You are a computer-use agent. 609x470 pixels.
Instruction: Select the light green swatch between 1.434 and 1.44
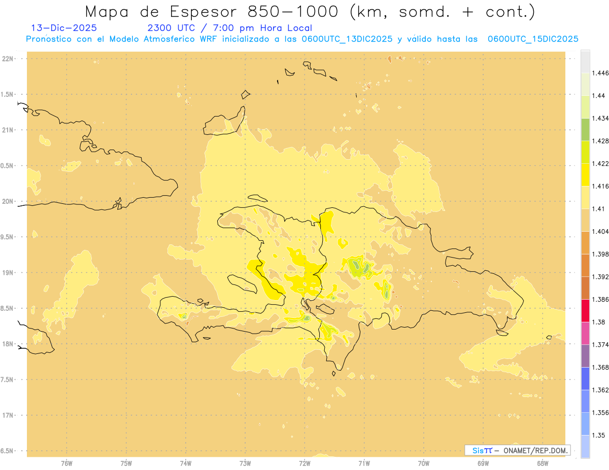[585, 107]
